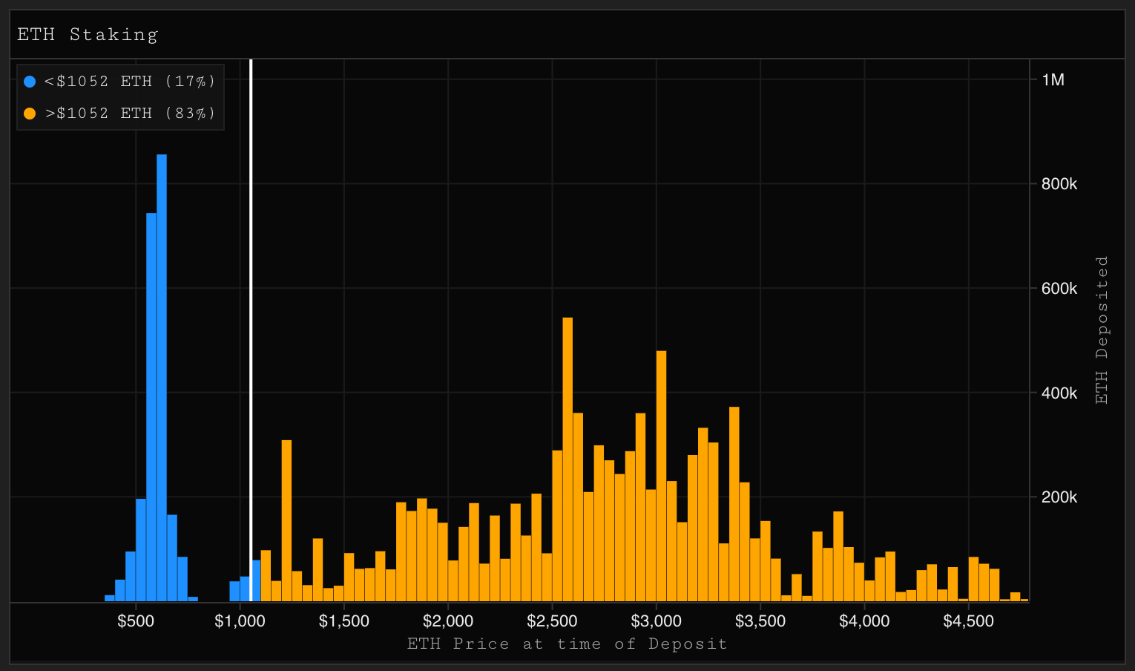Click the '400k' y-axis label
The width and height of the screenshot is (1135, 671).
[1059, 393]
